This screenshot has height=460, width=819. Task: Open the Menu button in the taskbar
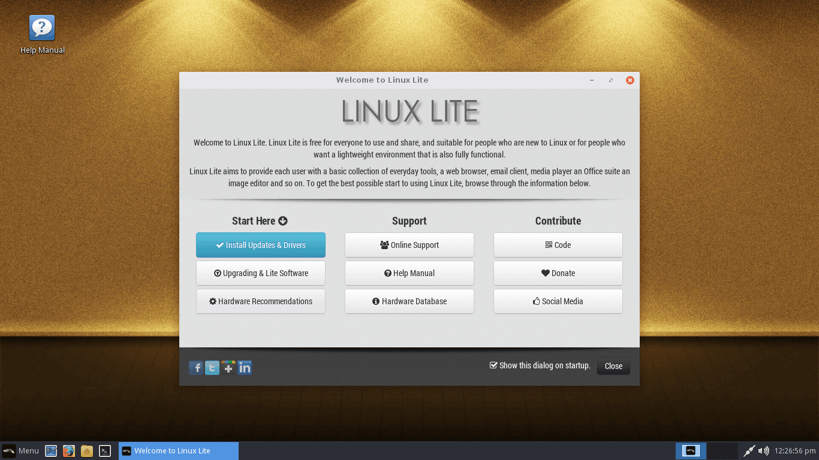click(21, 451)
